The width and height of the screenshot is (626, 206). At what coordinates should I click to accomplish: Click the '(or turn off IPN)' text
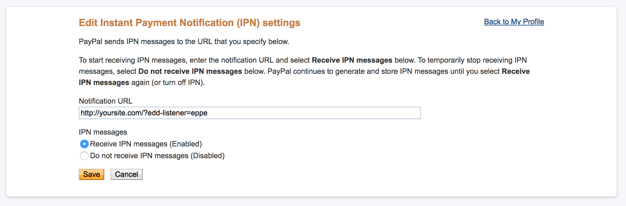pyautogui.click(x=178, y=83)
